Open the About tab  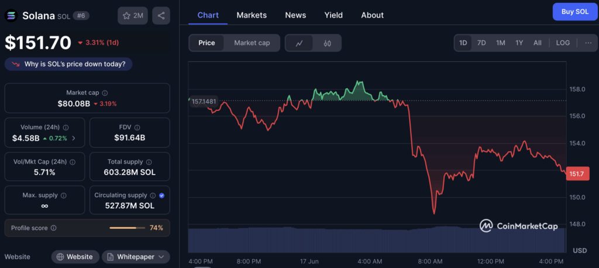(373, 15)
